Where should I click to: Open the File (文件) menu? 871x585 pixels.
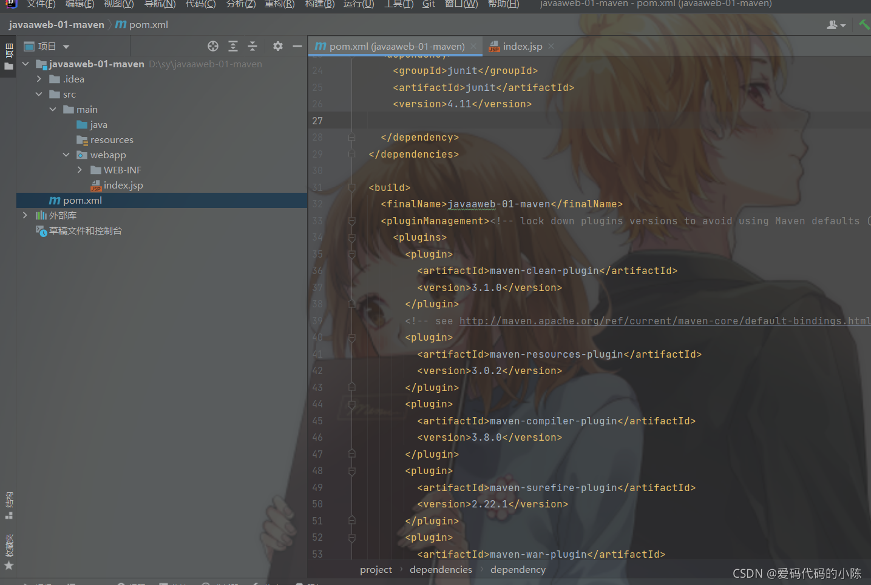41,4
